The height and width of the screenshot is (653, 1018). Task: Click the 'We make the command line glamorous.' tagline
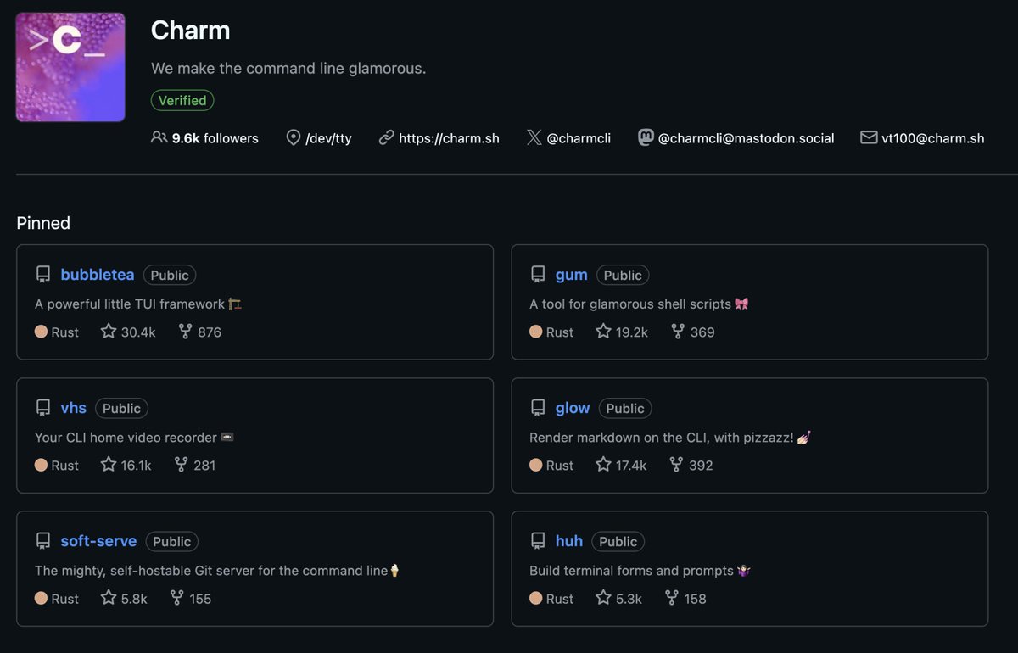[x=288, y=68]
